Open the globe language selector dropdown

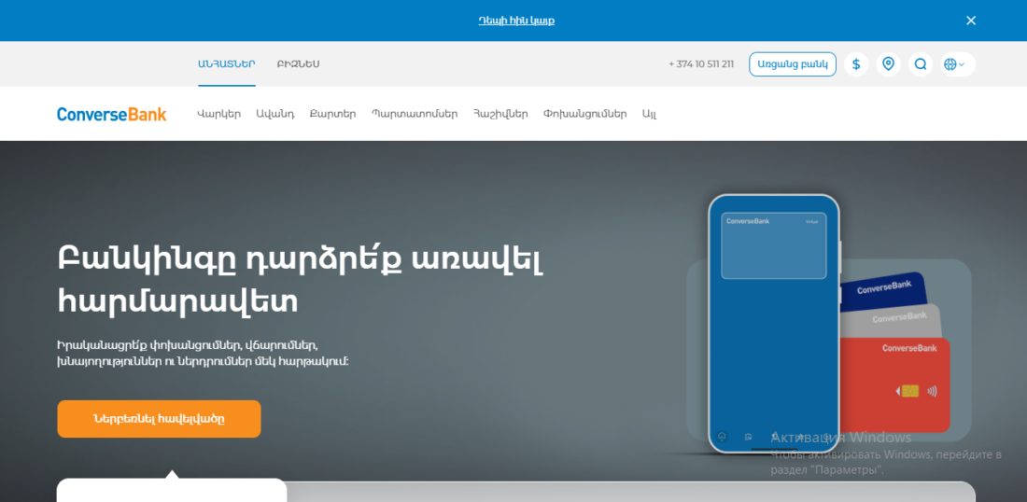956,64
